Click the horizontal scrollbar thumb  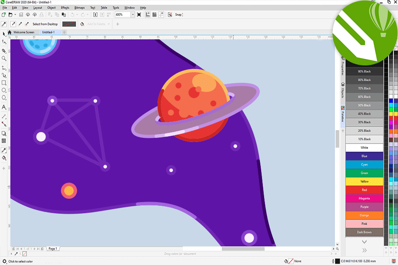(x=243, y=249)
